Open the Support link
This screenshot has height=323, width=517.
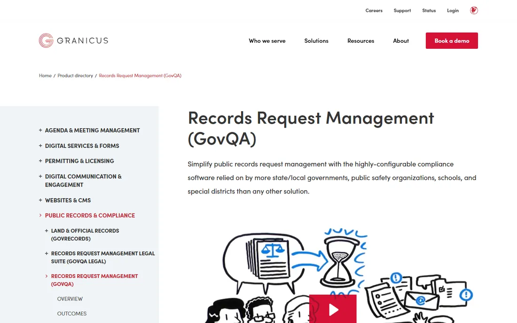point(402,10)
